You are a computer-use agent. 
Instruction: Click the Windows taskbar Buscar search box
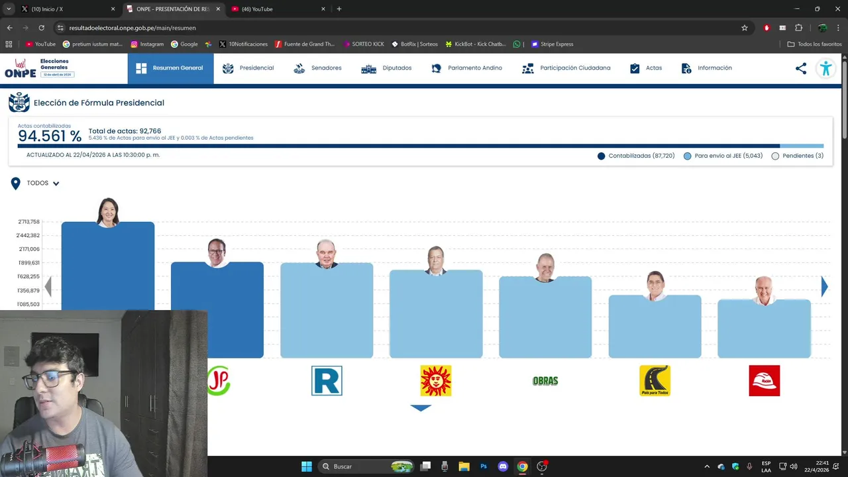(x=366, y=466)
